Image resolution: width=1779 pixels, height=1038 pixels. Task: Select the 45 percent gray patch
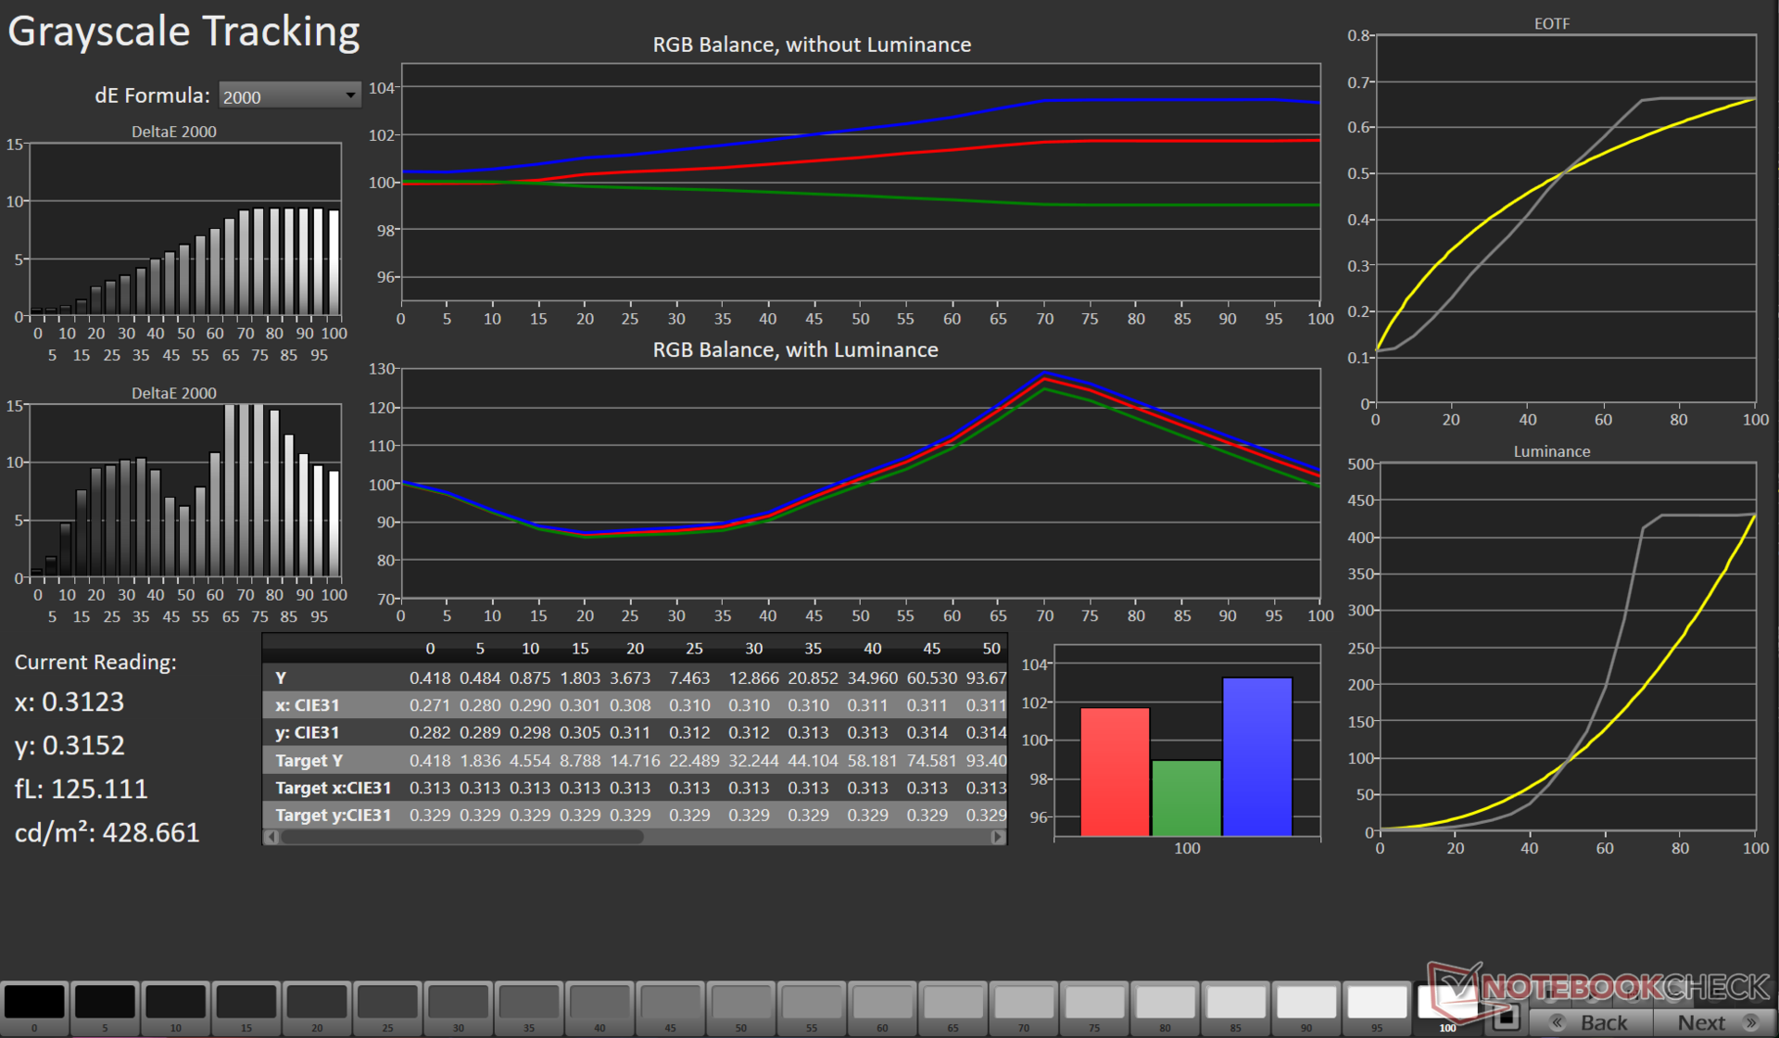(x=670, y=1003)
